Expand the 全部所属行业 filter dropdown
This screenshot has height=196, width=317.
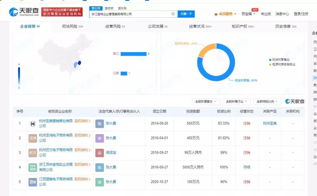point(237,102)
